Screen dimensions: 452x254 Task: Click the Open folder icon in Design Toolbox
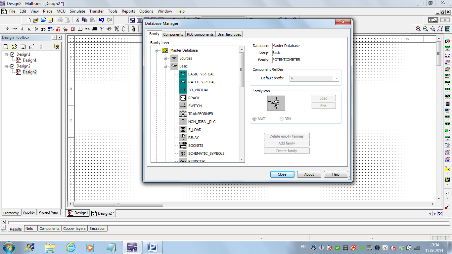14,47
